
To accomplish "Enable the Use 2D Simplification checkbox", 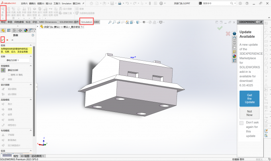I will pos(9,75).
